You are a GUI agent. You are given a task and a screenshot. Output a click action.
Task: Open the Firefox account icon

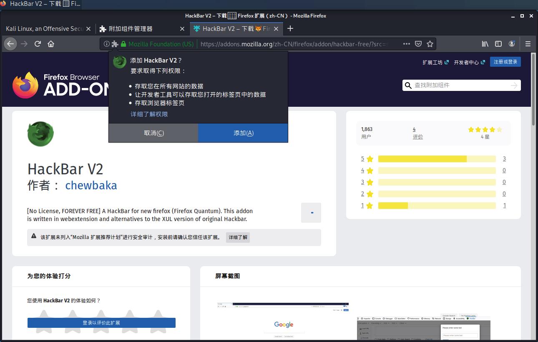pyautogui.click(x=512, y=44)
